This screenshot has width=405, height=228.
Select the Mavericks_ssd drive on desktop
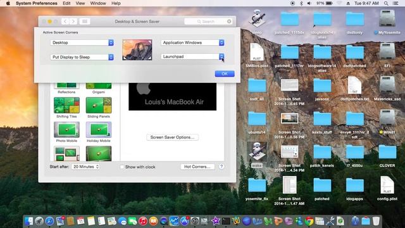point(387,89)
